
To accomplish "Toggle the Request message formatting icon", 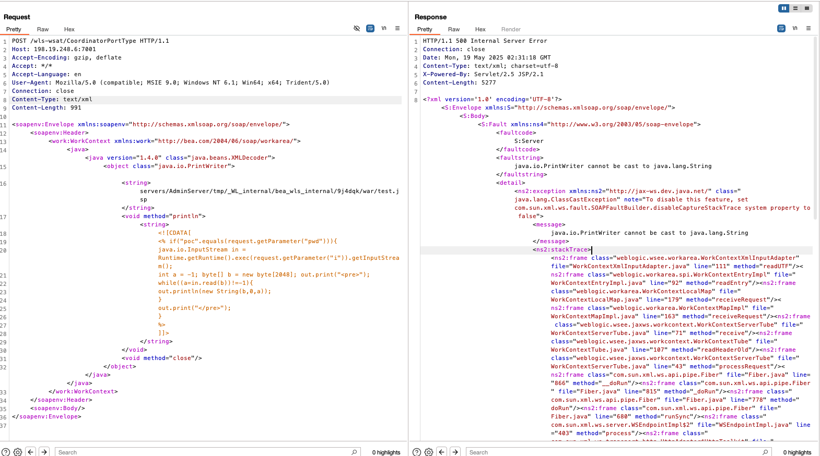I will click(x=370, y=28).
